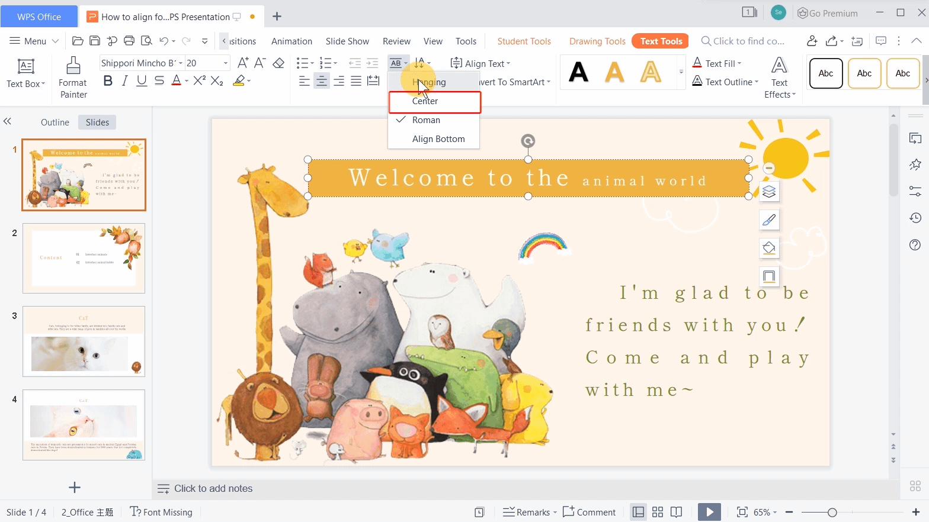Expand the font size dropdown
The image size is (929, 522).
226,63
